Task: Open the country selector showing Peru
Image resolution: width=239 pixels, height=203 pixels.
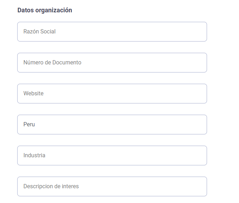Action: (x=112, y=125)
